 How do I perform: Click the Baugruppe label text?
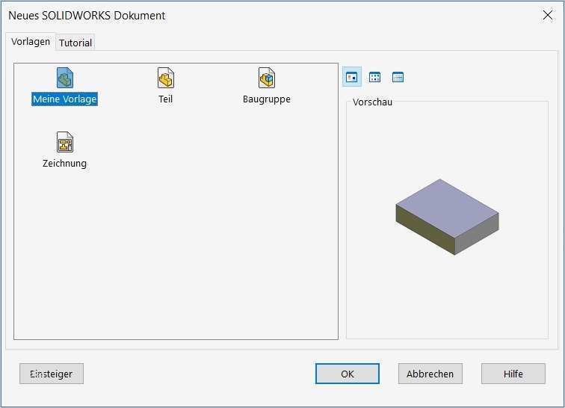pyautogui.click(x=267, y=99)
